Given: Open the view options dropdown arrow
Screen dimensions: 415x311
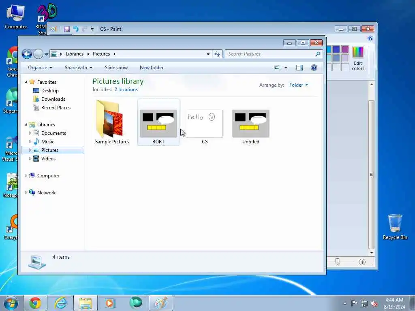Looking at the screenshot, I should click(x=286, y=68).
